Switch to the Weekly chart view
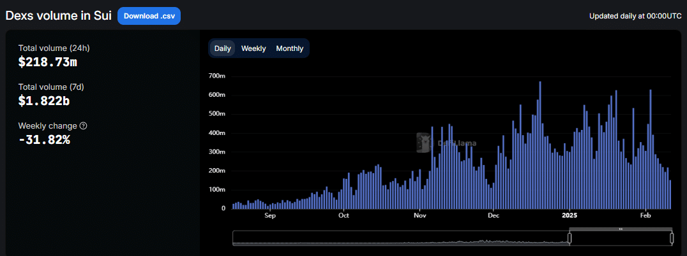This screenshot has height=256, width=687. (253, 48)
